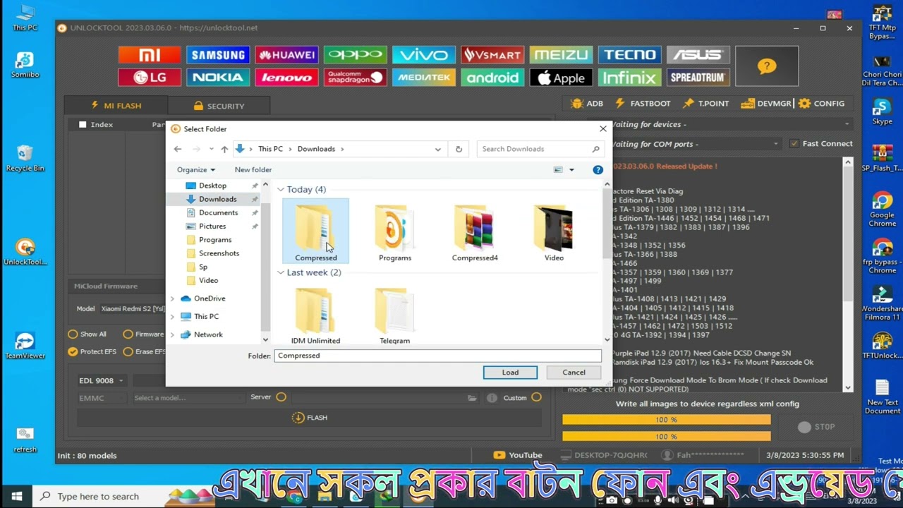Image resolution: width=903 pixels, height=508 pixels.
Task: Open the Organize menu
Action: [196, 170]
